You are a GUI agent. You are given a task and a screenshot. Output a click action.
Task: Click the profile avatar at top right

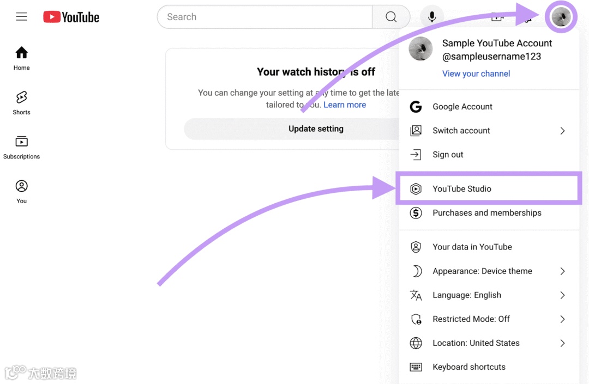pos(561,17)
